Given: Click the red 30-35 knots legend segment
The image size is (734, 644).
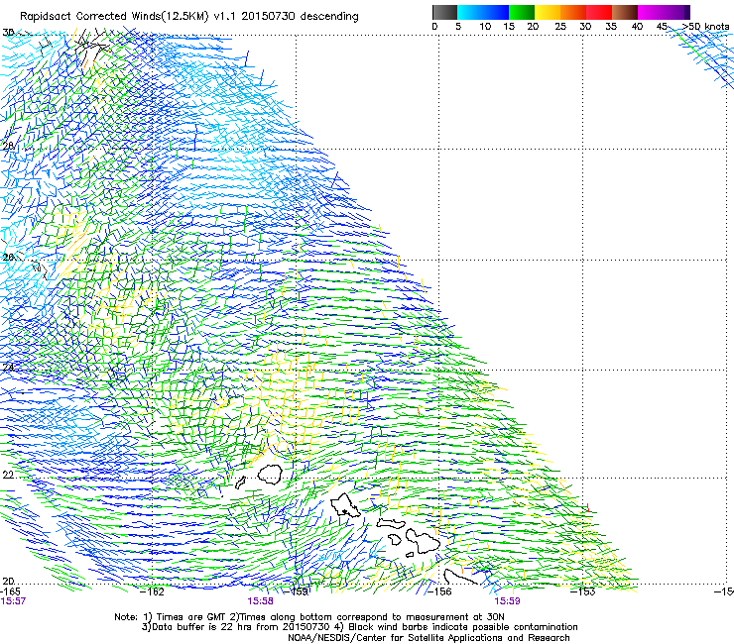Looking at the screenshot, I should (x=599, y=12).
